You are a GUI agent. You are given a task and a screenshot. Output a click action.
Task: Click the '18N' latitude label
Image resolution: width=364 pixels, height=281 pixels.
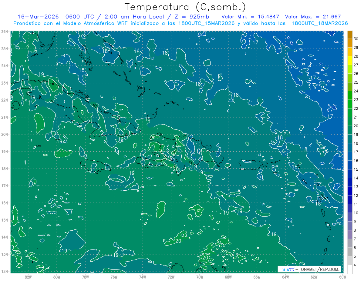click(5, 169)
